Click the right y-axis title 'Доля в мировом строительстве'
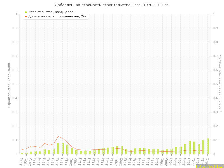Screen dimensions: 224x168 coord(220,83)
